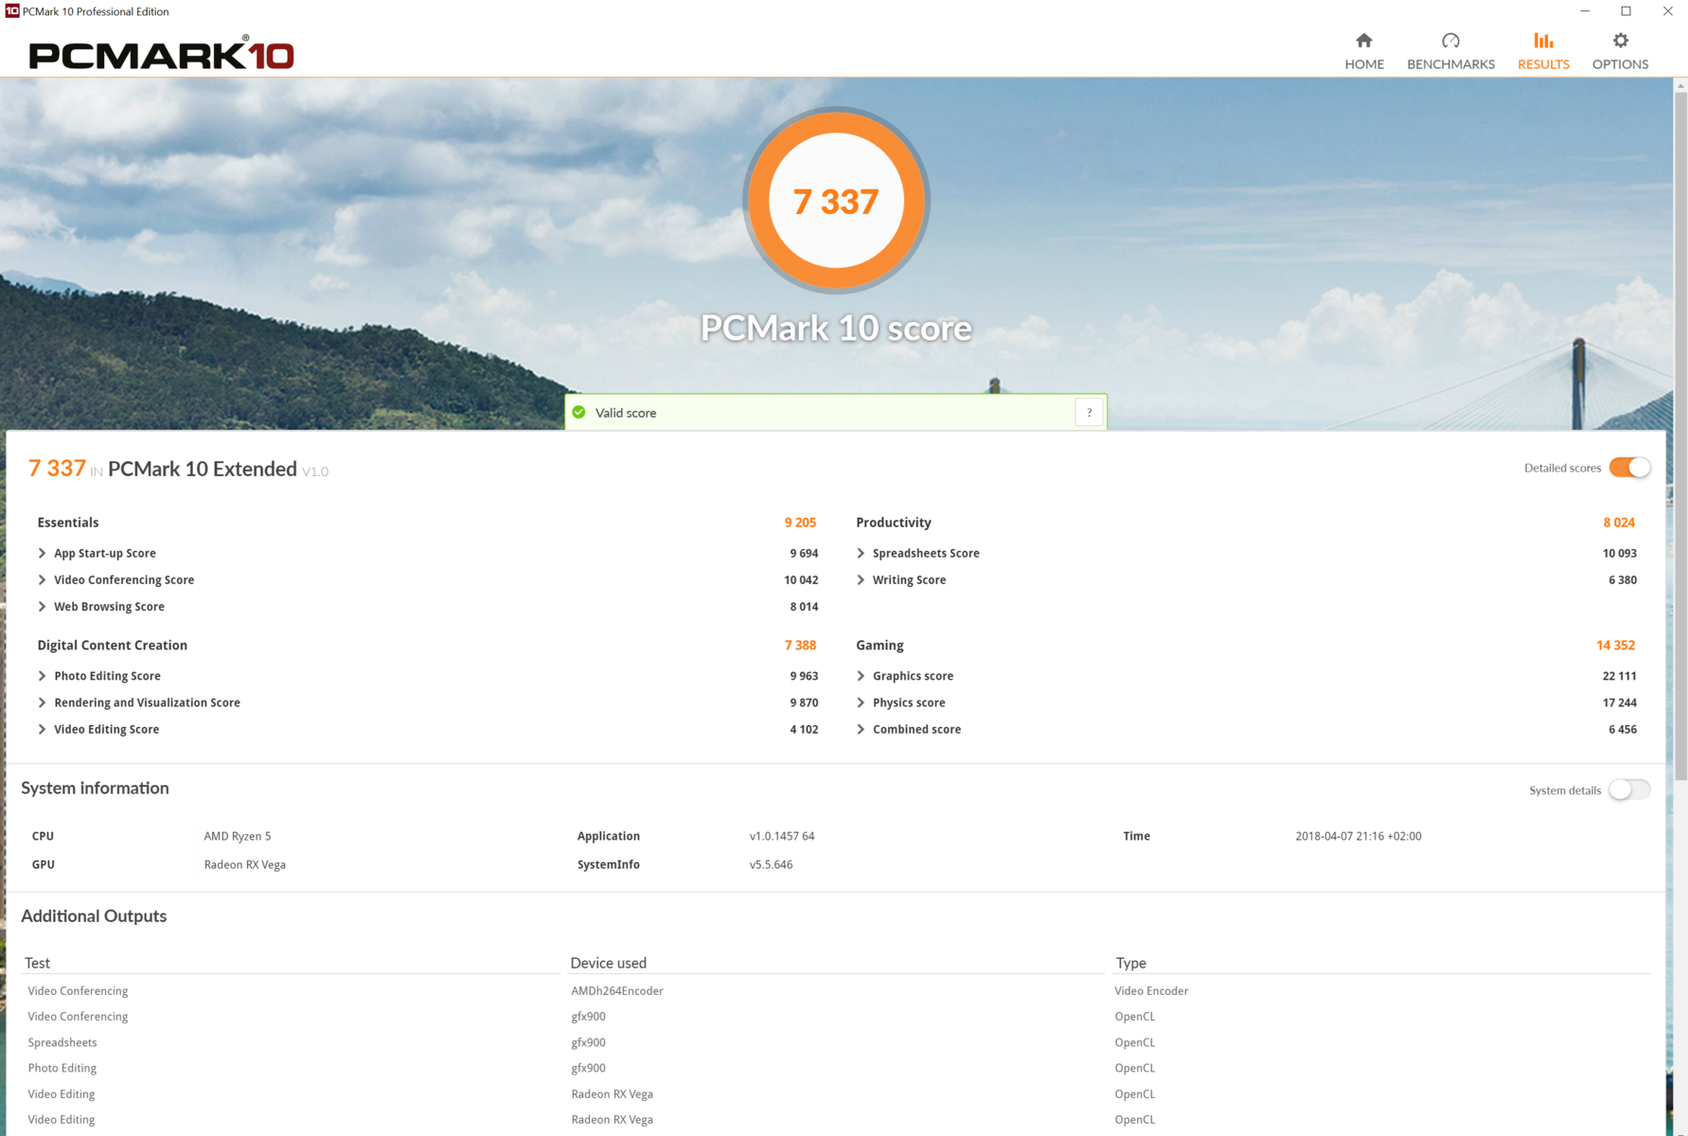Image resolution: width=1688 pixels, height=1136 pixels.
Task: Enable System details switch
Action: click(1628, 790)
